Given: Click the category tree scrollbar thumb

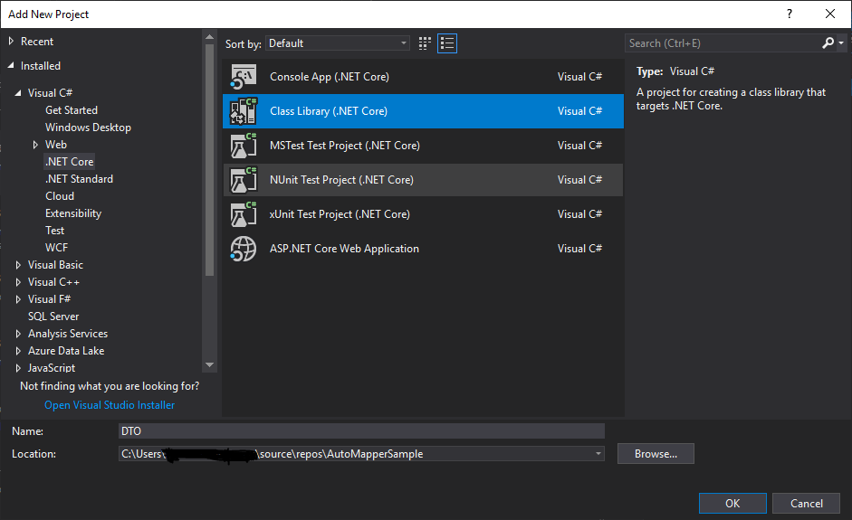Looking at the screenshot, I should [210, 159].
